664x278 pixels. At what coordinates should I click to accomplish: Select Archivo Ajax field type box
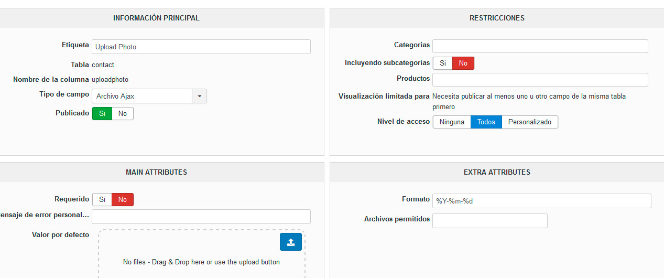[142, 96]
